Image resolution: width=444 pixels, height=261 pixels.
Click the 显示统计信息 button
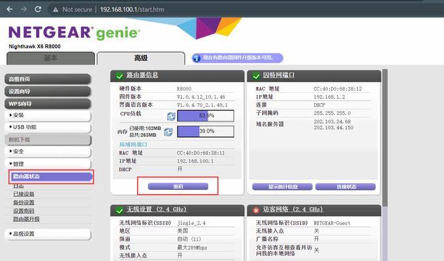point(282,187)
